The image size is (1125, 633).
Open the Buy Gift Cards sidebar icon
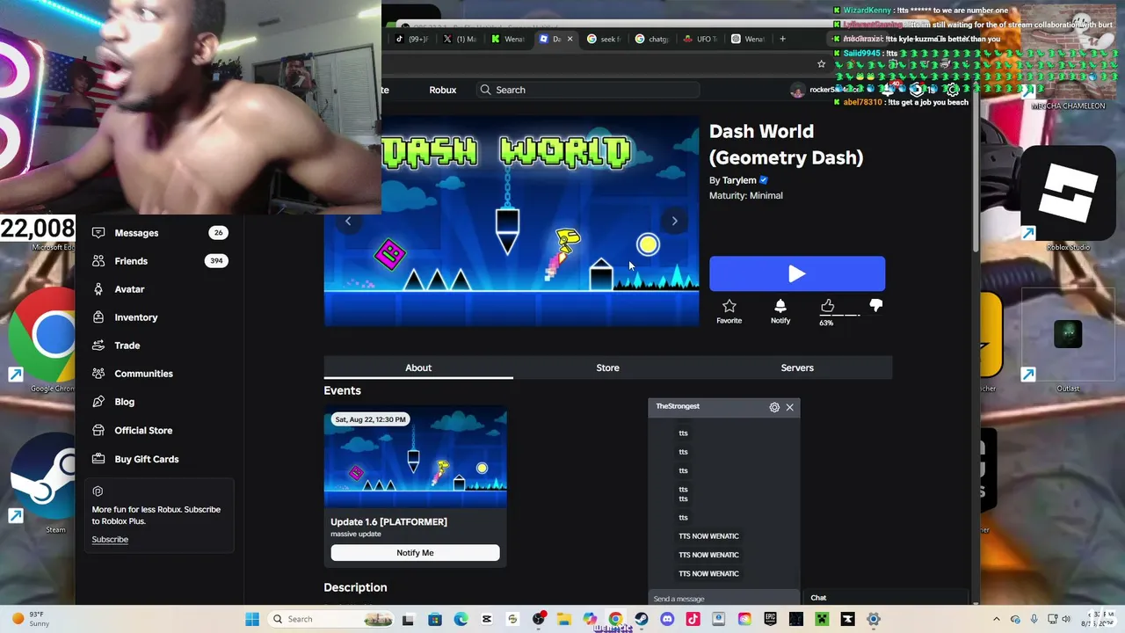[x=98, y=459]
